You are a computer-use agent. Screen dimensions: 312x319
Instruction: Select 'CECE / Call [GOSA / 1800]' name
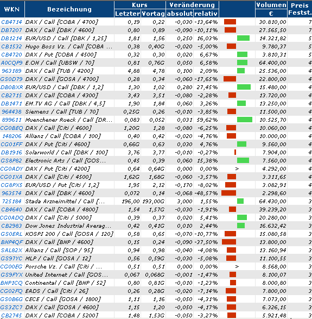tap(63, 299)
